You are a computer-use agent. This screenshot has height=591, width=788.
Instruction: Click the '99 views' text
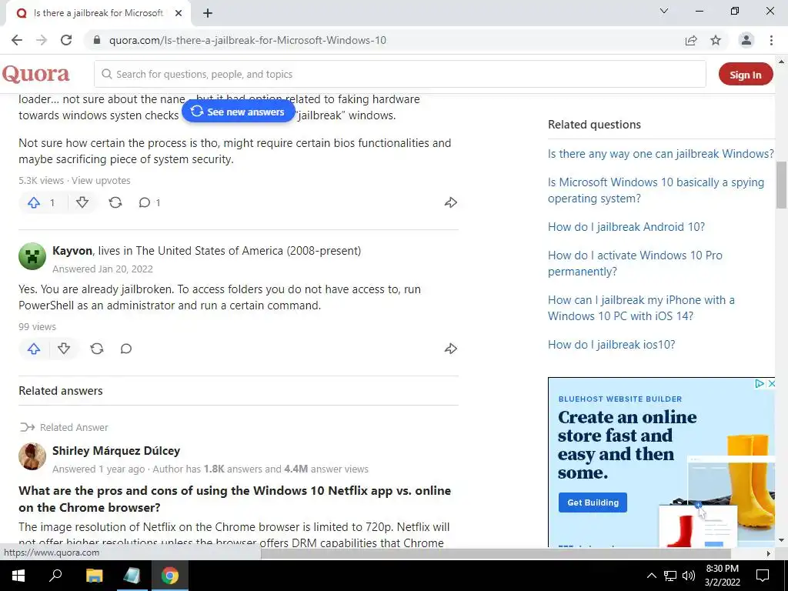(x=37, y=326)
